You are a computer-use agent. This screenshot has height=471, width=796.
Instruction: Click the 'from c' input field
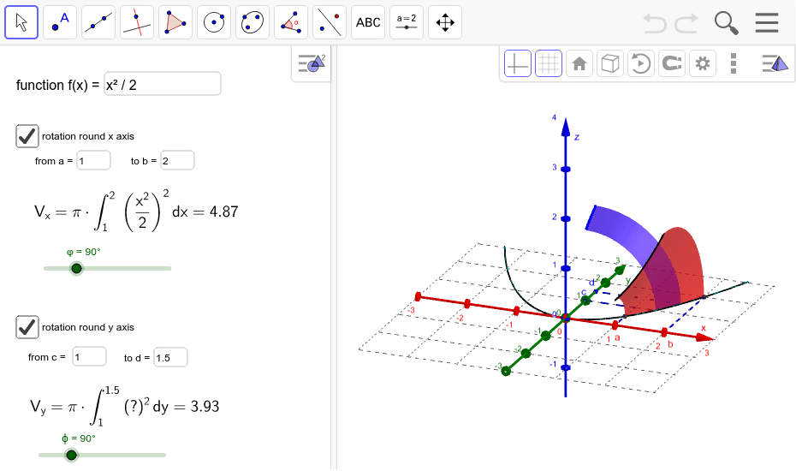pyautogui.click(x=89, y=357)
